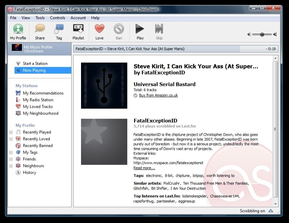Click the volume down speaker icon
The height and width of the screenshot is (223, 289).
249,34
